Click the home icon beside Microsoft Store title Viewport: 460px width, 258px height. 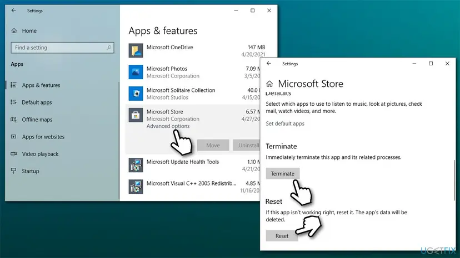269,84
